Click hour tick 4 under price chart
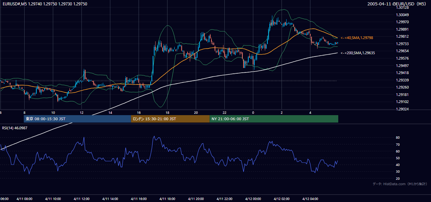 [x=310, y=112]
